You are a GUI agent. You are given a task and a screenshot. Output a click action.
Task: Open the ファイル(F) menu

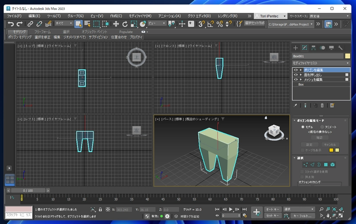[x=14, y=16]
